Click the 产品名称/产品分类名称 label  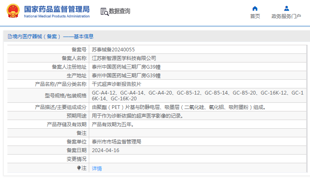click(x=61, y=84)
